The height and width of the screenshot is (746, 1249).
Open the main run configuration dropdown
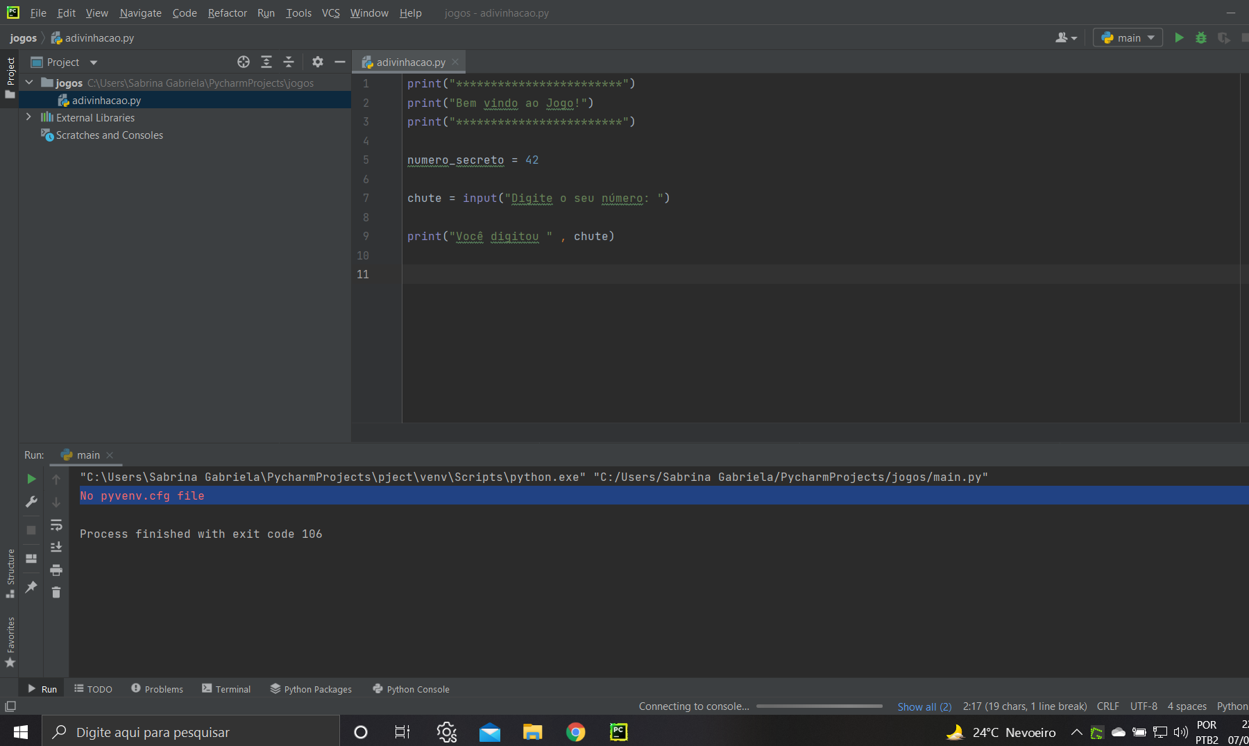click(1128, 37)
